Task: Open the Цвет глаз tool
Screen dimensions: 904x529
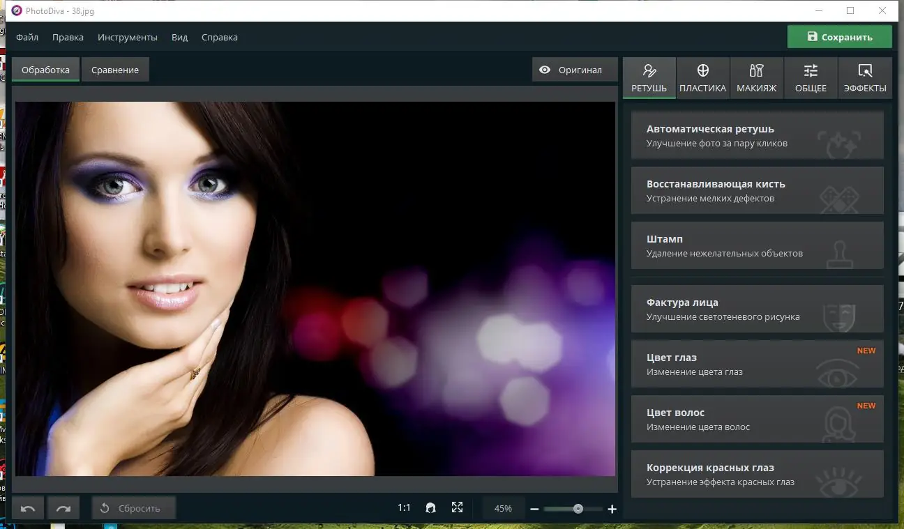Action: tap(758, 364)
